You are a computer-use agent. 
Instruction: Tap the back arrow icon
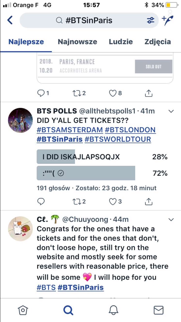(10, 20)
